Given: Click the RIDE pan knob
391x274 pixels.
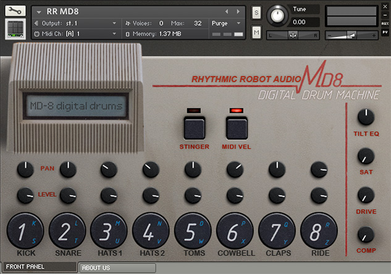Looking at the screenshot, I should pos(319,169).
